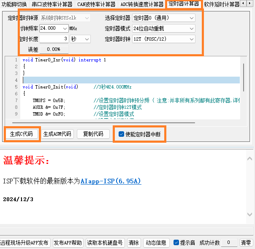This screenshot has height=249, width=255.
Task: Expand the 定时器时钟 12T dropdown
Action: 164,39
